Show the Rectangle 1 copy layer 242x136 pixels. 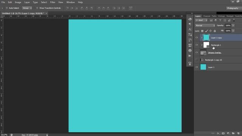pyautogui.click(x=197, y=60)
